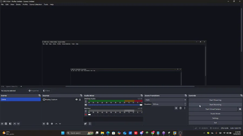Open Desktop Audio three-dot options
243x136 pixels.
coord(86,101)
